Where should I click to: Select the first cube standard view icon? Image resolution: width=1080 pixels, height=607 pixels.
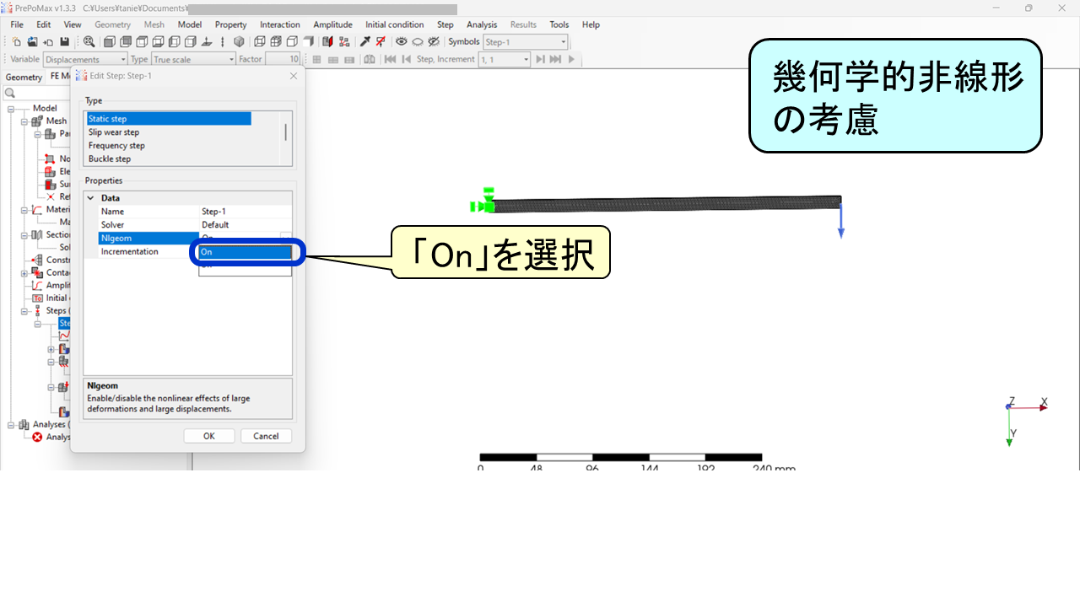click(109, 41)
